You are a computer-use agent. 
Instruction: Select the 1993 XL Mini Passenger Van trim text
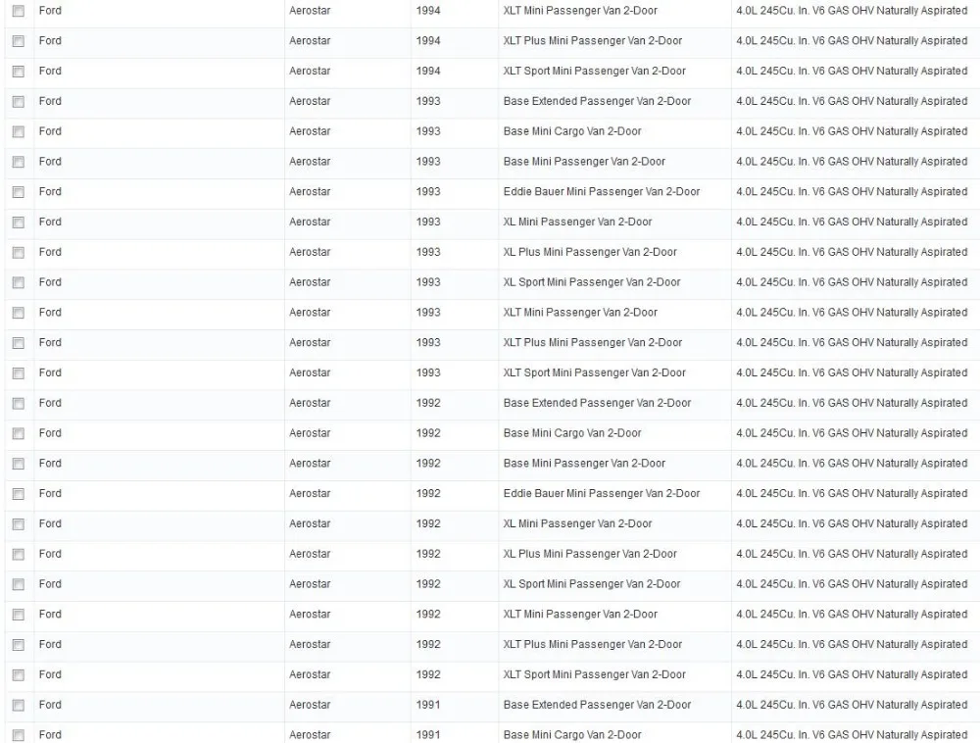point(577,222)
